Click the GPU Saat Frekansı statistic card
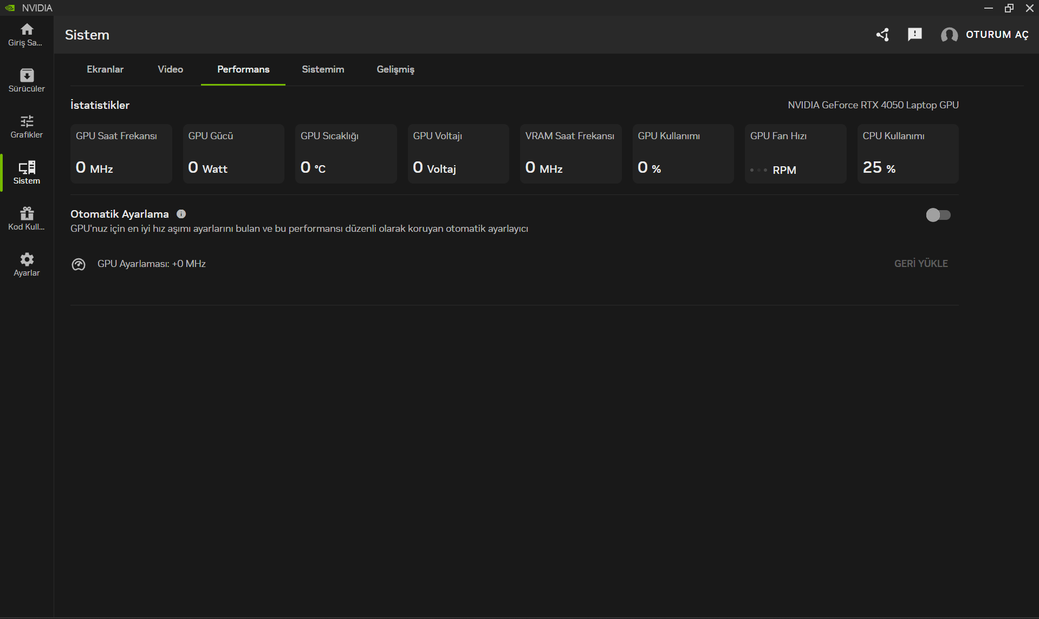The height and width of the screenshot is (619, 1039). click(x=121, y=154)
